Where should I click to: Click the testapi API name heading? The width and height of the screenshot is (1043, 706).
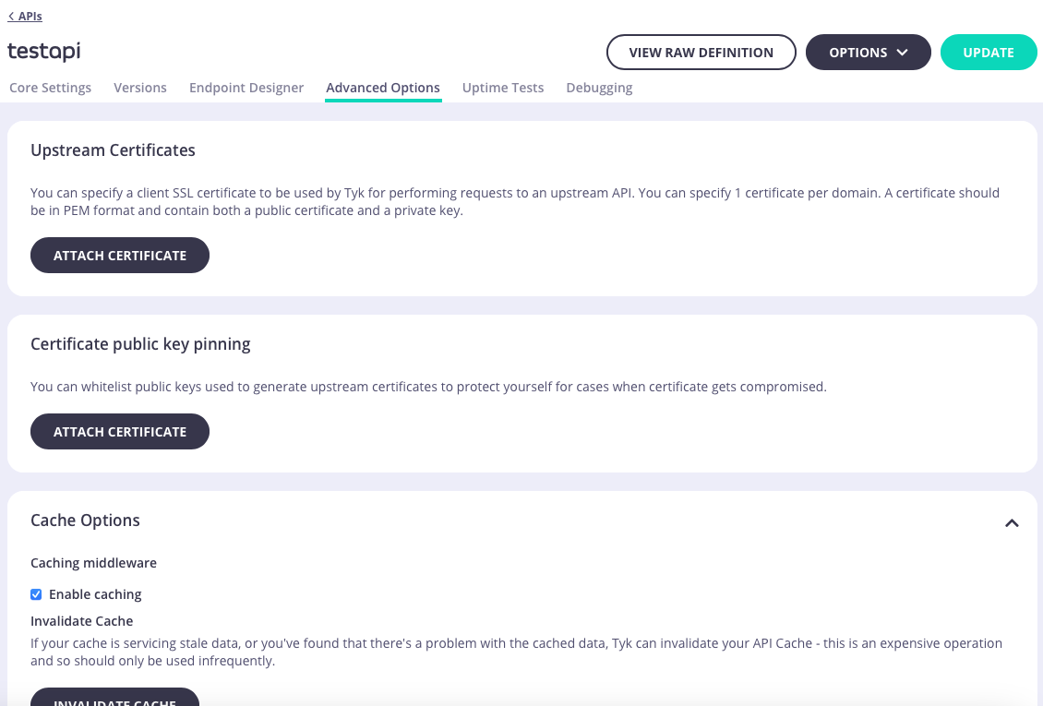[x=43, y=52]
